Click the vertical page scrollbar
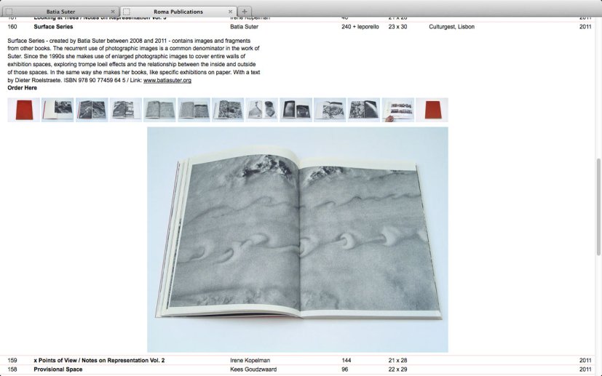 598,207
